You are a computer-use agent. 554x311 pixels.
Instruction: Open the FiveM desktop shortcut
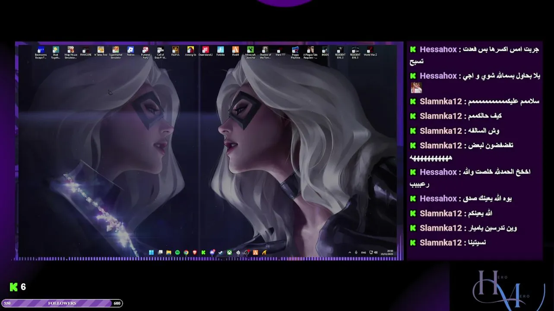(x=235, y=52)
